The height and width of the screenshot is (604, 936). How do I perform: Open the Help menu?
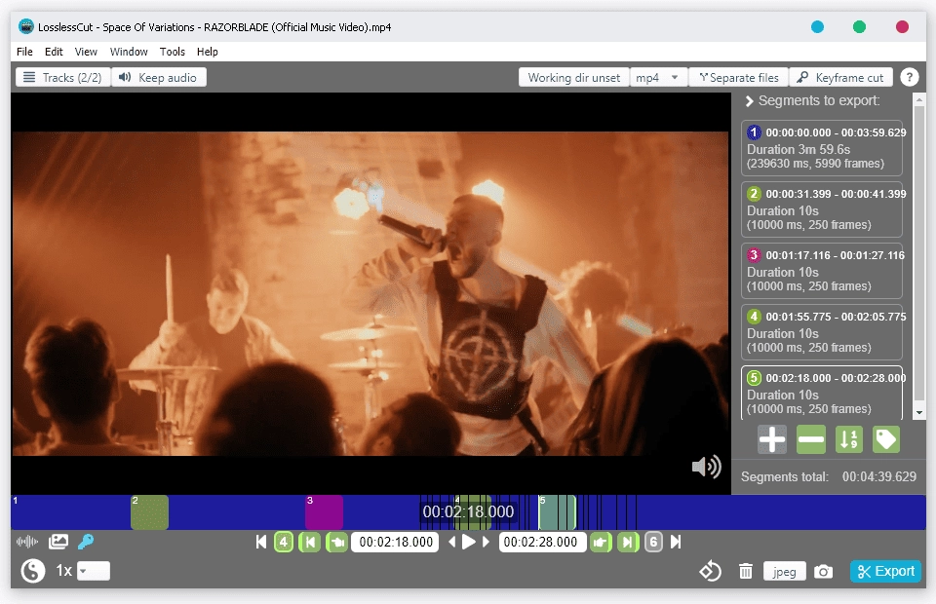point(208,52)
